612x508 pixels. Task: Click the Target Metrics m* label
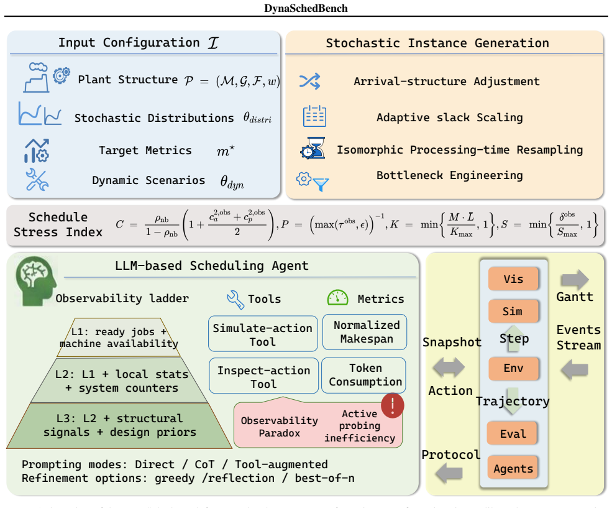[x=167, y=150]
